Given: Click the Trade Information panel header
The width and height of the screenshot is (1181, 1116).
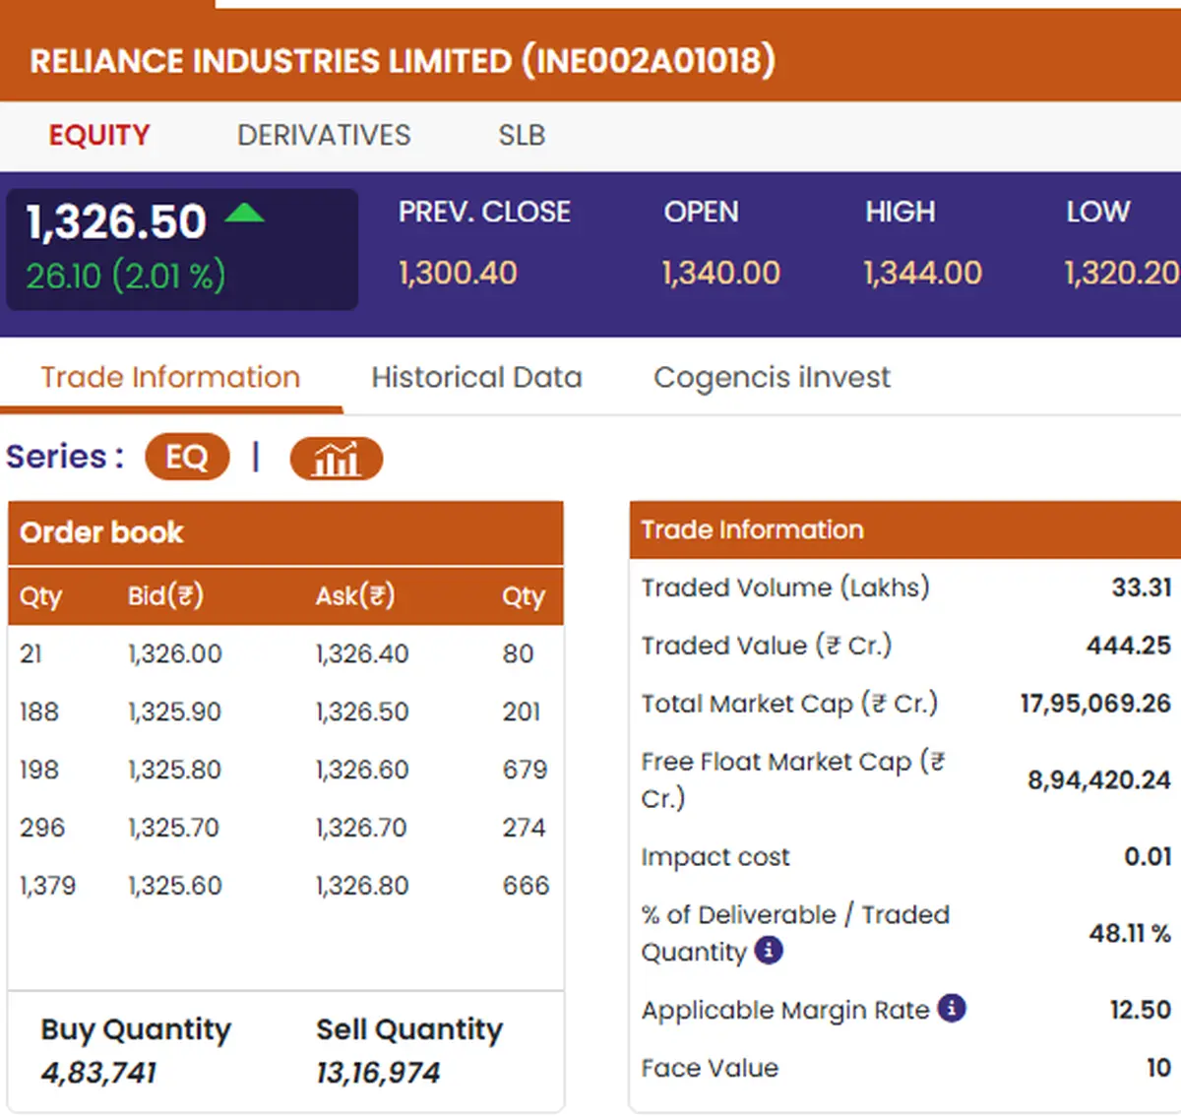Looking at the screenshot, I should [904, 530].
